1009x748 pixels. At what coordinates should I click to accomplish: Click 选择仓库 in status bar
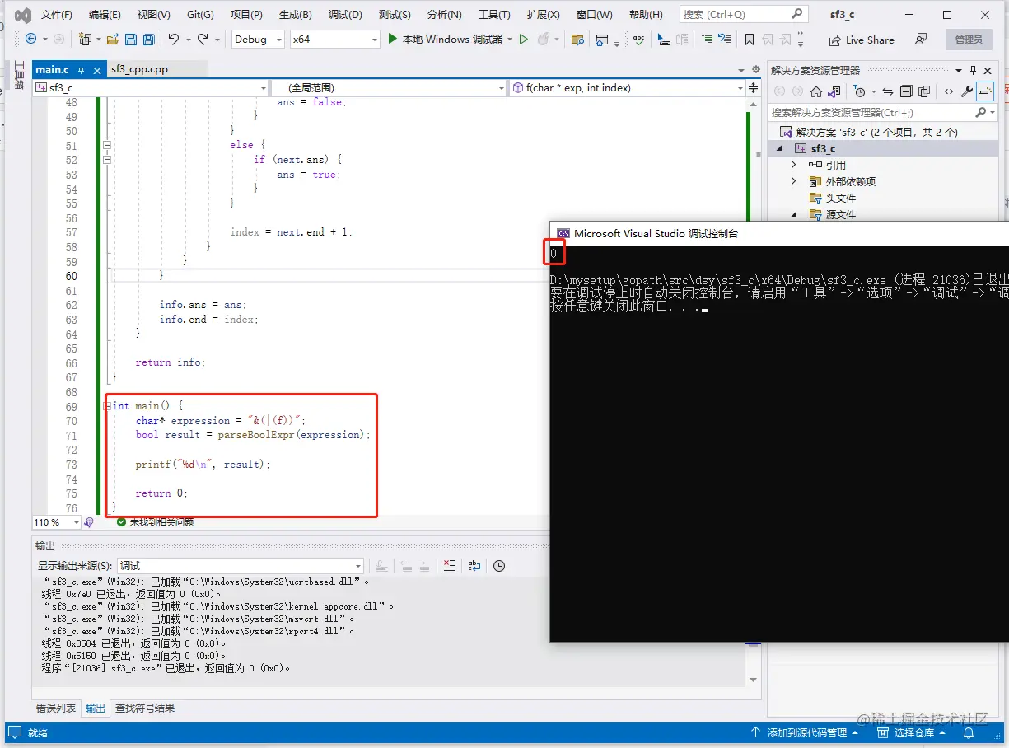pyautogui.click(x=913, y=732)
